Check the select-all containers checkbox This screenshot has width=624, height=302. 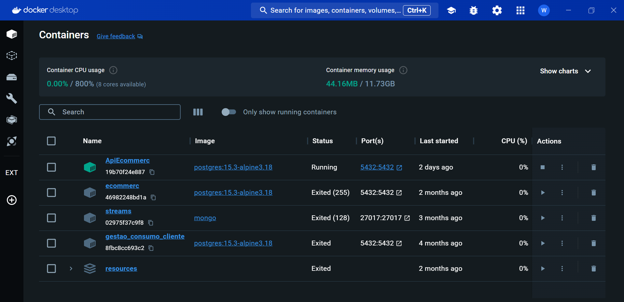[x=51, y=141]
